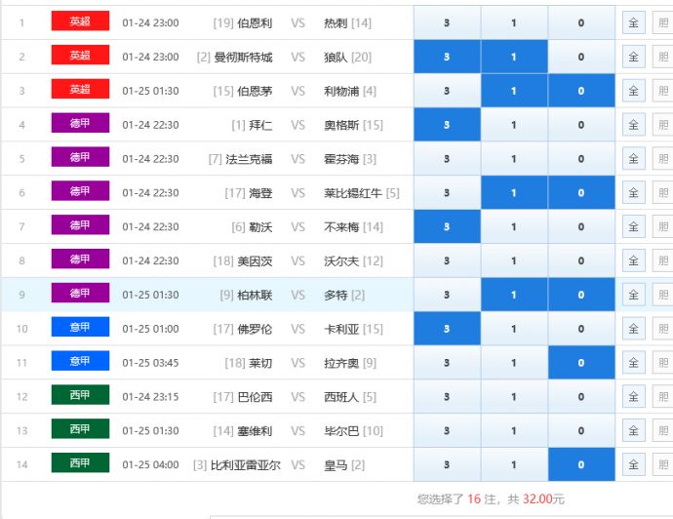Open team link 皇马
Viewport: 673px width, 519px height.
pyautogui.click(x=336, y=465)
